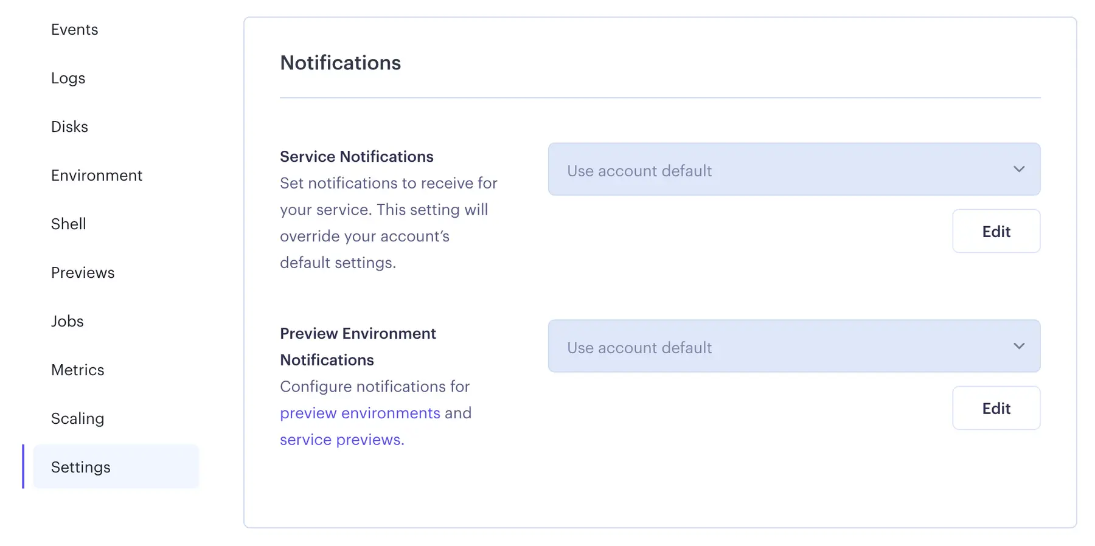Check the Metrics section
The width and height of the screenshot is (1095, 546).
78,370
